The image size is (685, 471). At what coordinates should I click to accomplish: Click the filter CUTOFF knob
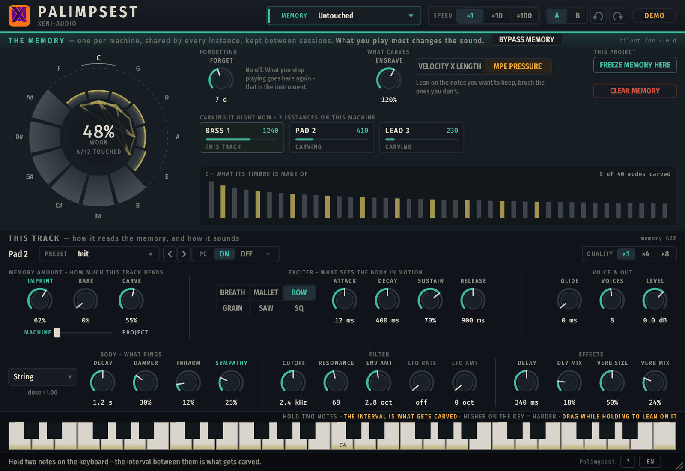click(293, 382)
